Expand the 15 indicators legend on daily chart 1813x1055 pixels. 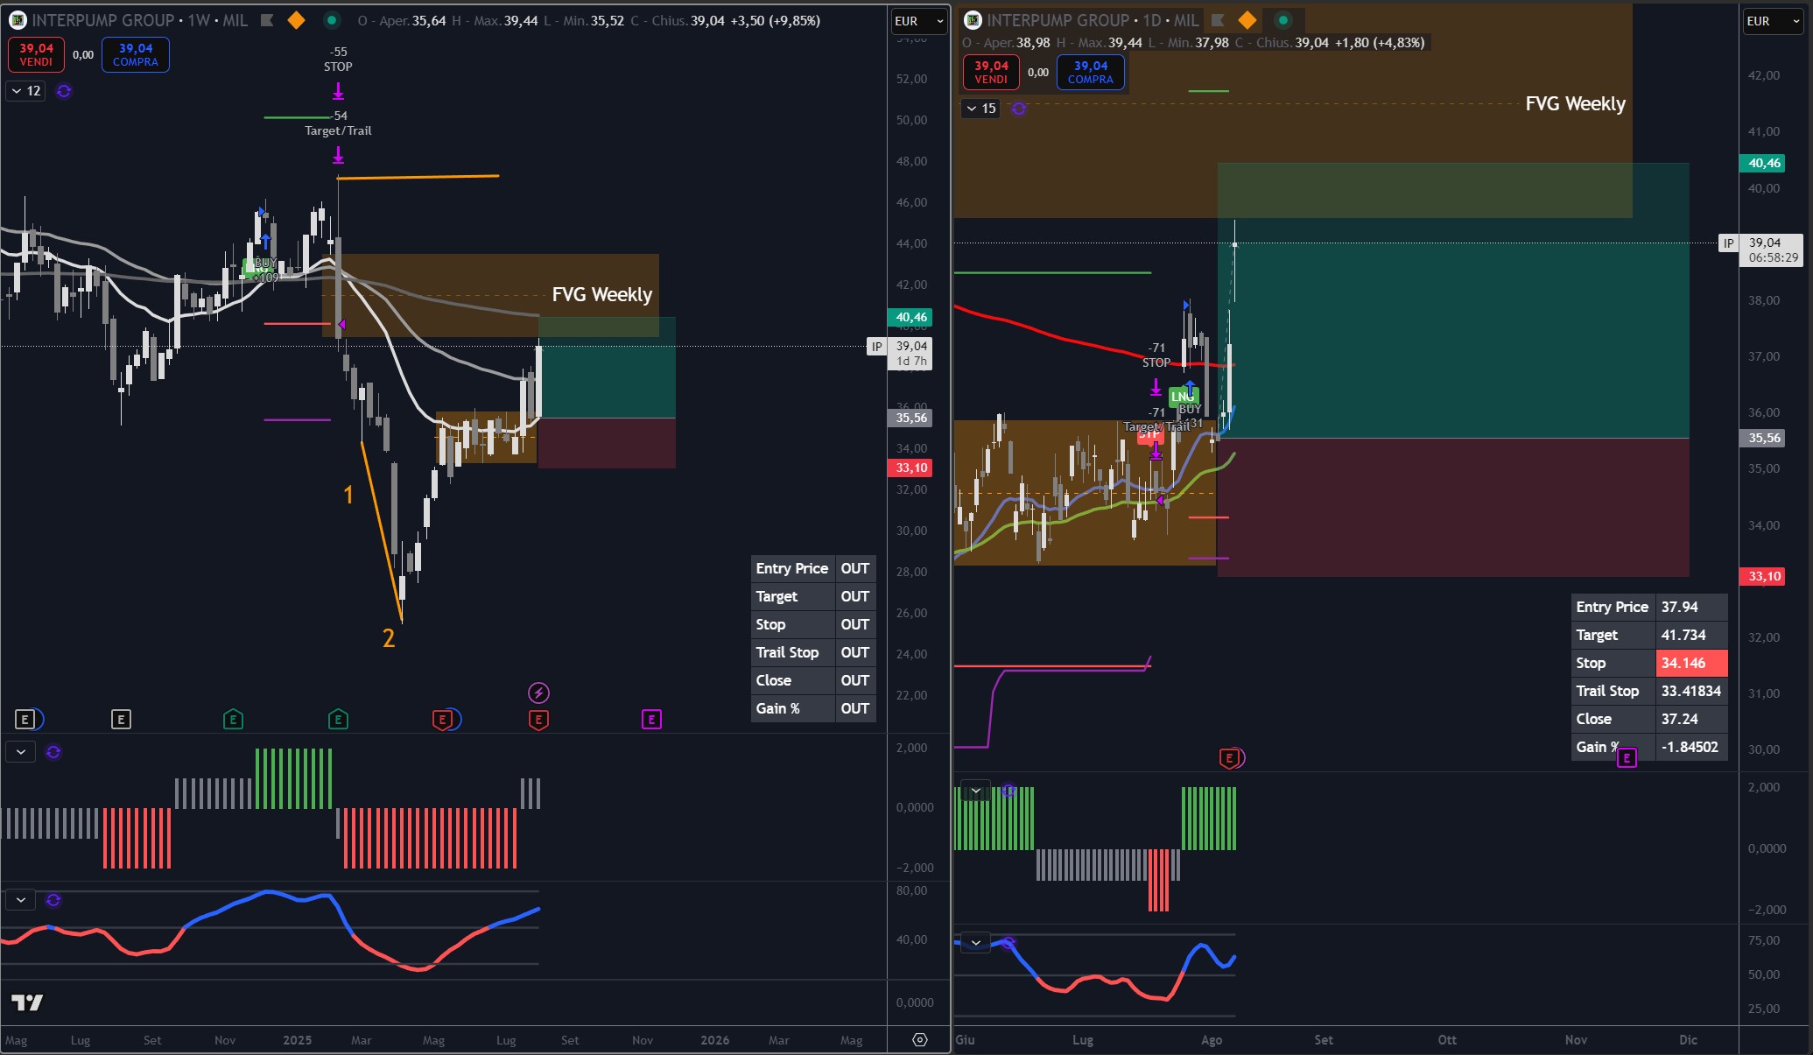980,109
